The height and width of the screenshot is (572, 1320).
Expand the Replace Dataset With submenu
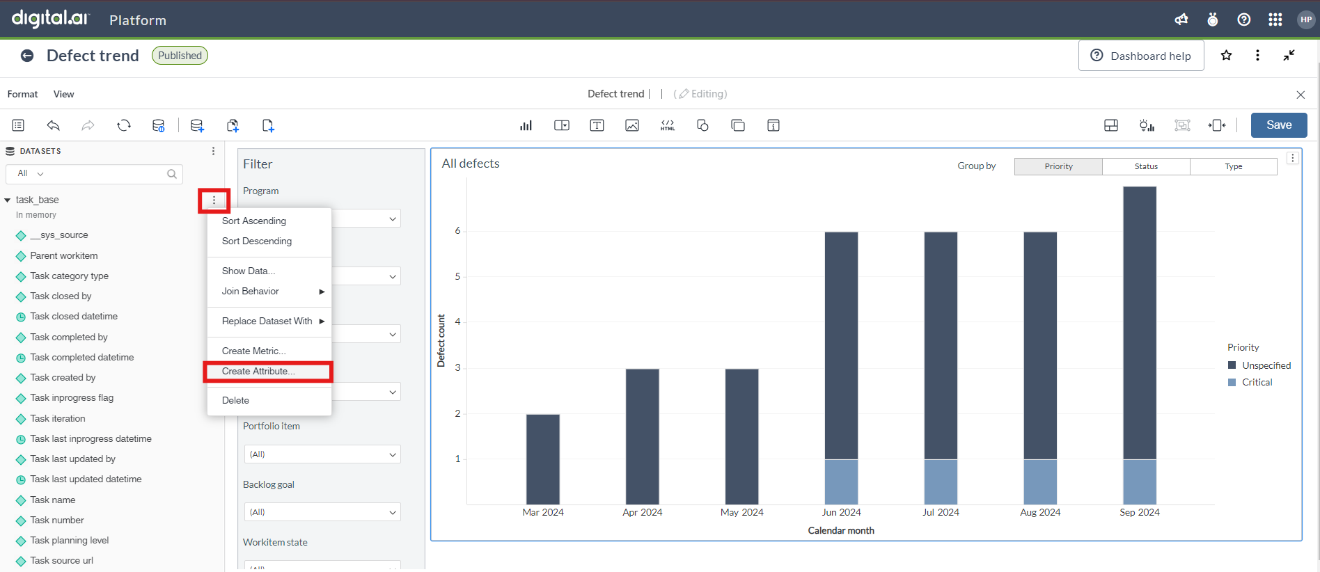[269, 321]
